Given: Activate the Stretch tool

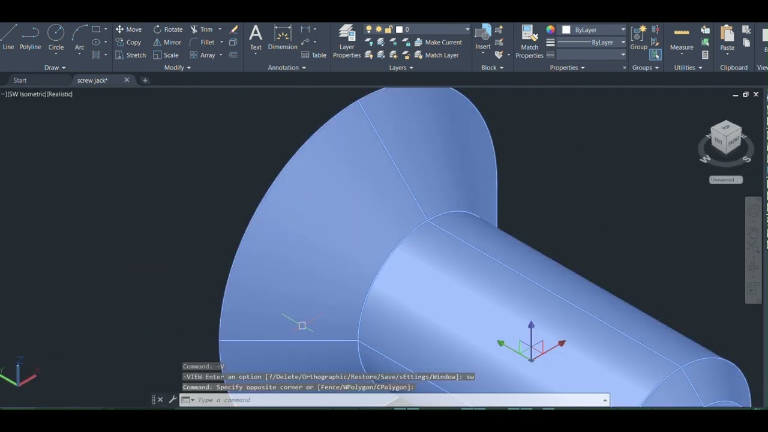Looking at the screenshot, I should [x=131, y=55].
